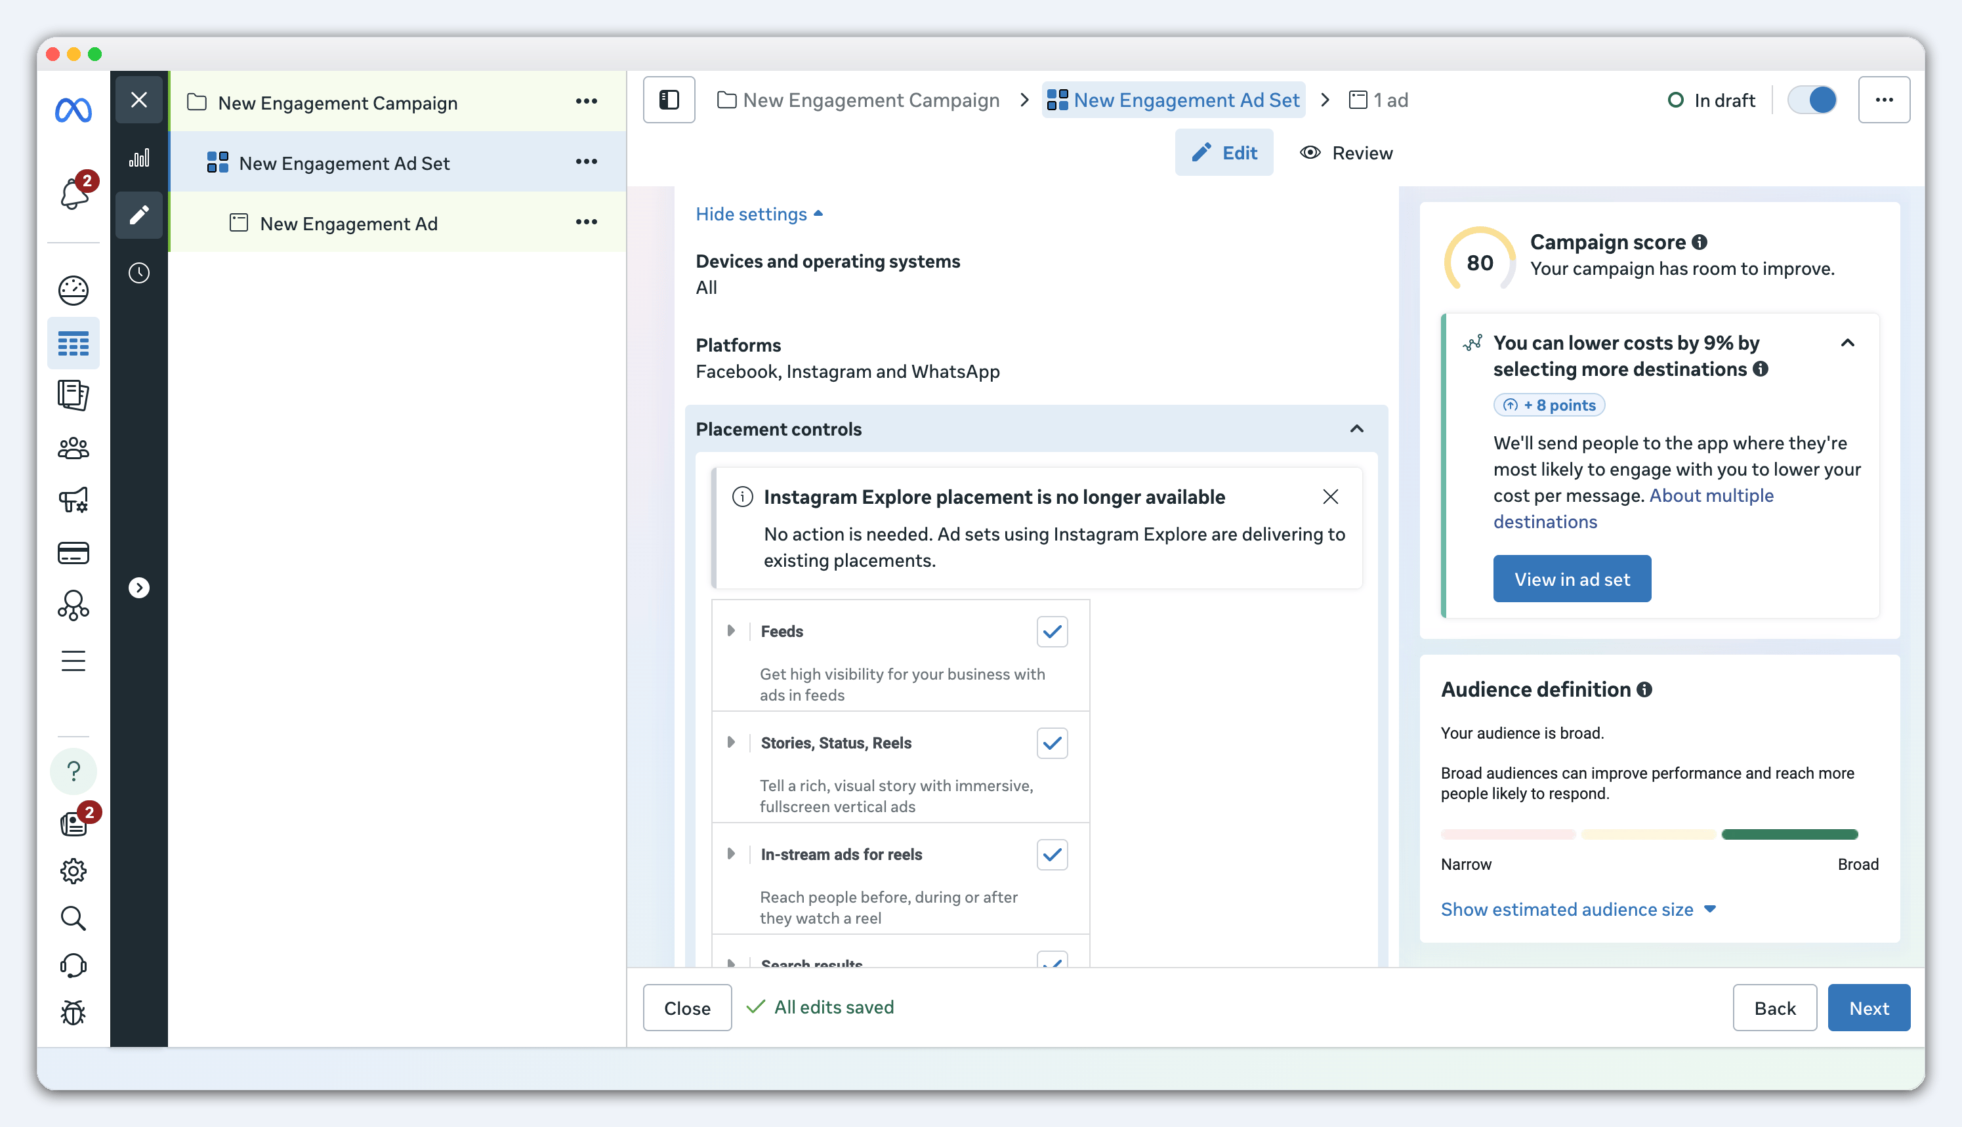The height and width of the screenshot is (1127, 1962).
Task: Open Settings gear icon in sidebar
Action: point(73,871)
